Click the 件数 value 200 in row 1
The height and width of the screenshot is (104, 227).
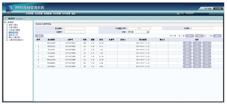[x=85, y=43]
